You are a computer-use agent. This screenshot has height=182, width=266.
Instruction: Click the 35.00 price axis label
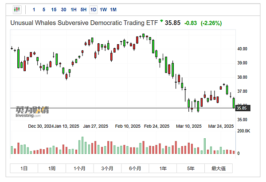tap(242, 120)
